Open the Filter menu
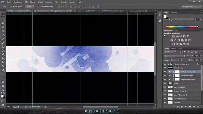203x114 pixels. click(56, 2)
